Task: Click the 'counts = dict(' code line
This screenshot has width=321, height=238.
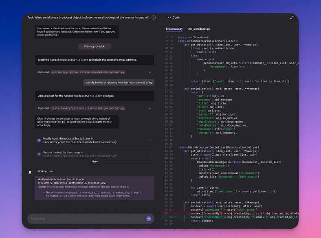Action: 202,158
